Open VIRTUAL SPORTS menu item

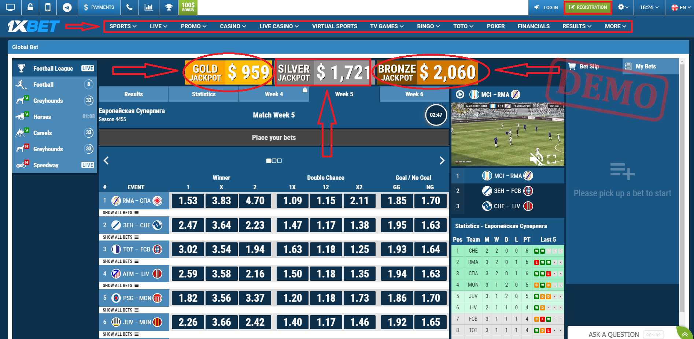[x=335, y=26]
